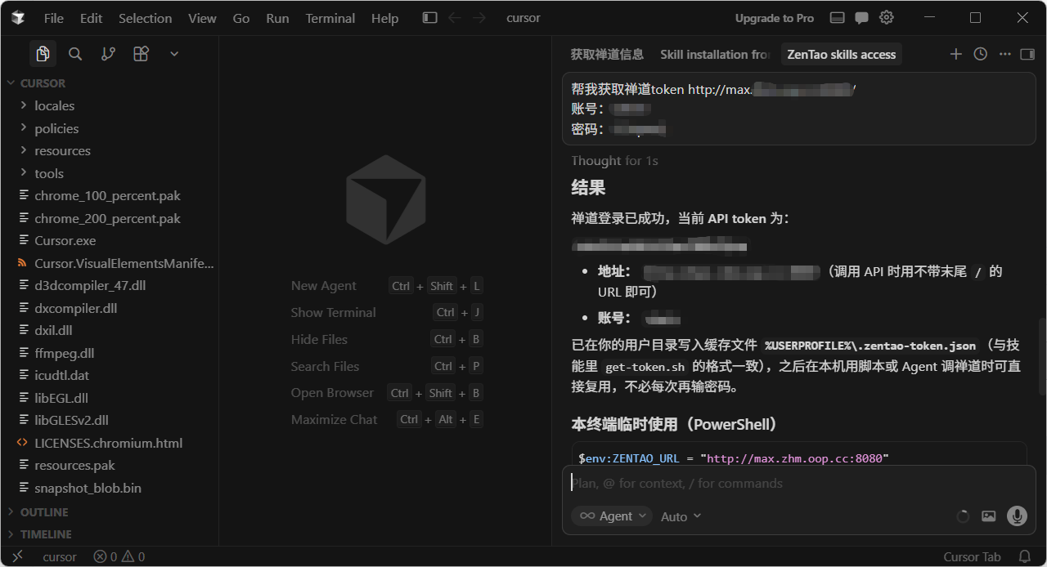The height and width of the screenshot is (567, 1047).
Task: Open the Auto model dropdown
Action: [x=681, y=516]
